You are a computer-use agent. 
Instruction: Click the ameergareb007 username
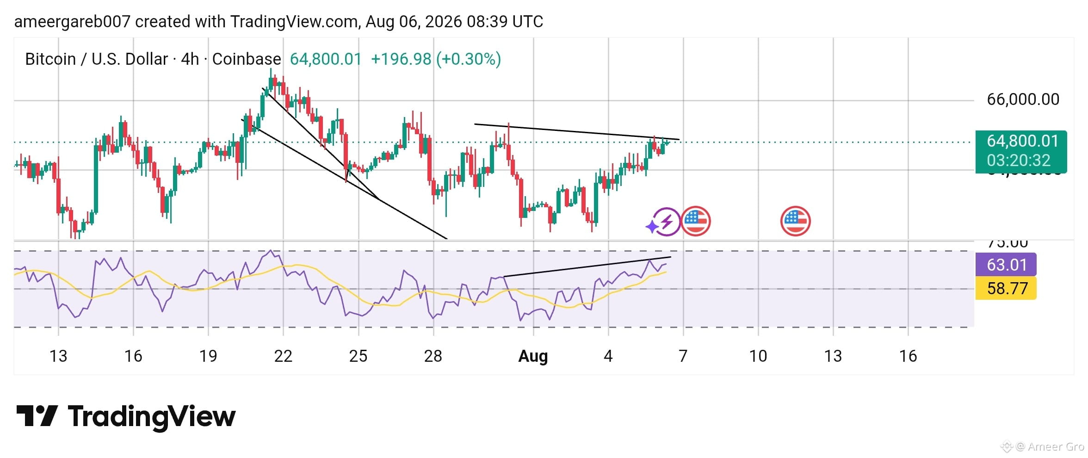point(73,22)
